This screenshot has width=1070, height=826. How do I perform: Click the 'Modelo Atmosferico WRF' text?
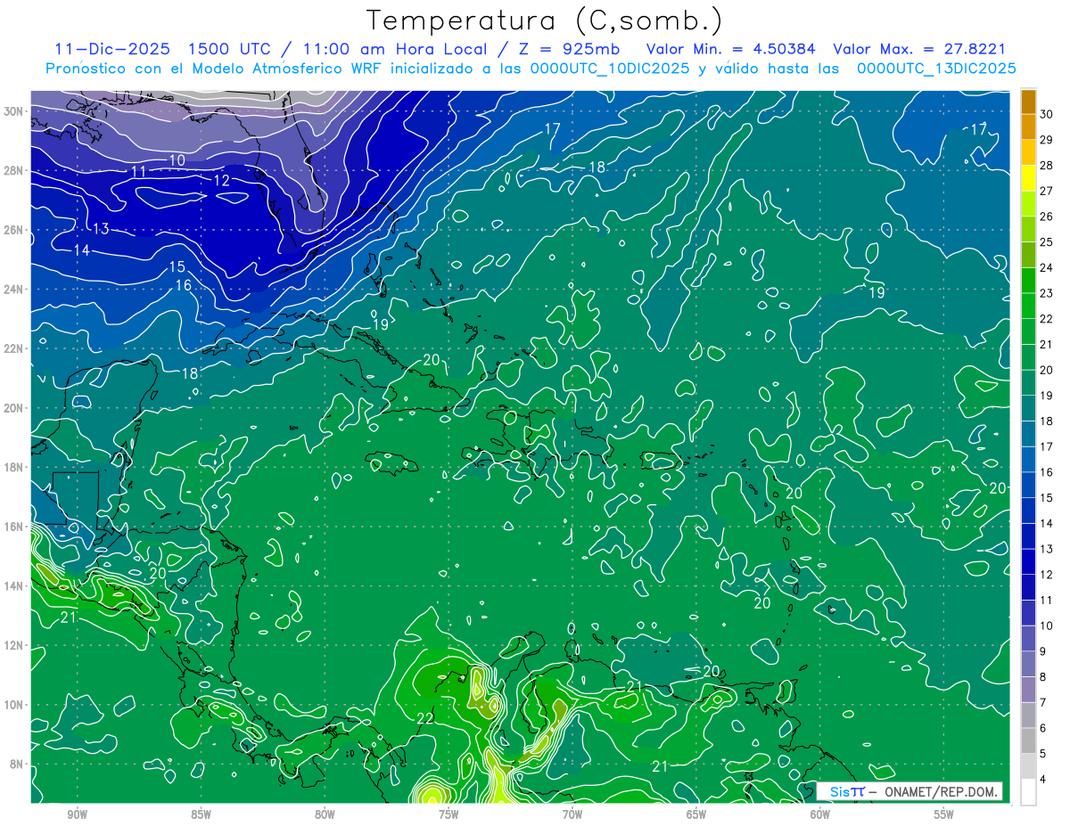click(x=289, y=69)
